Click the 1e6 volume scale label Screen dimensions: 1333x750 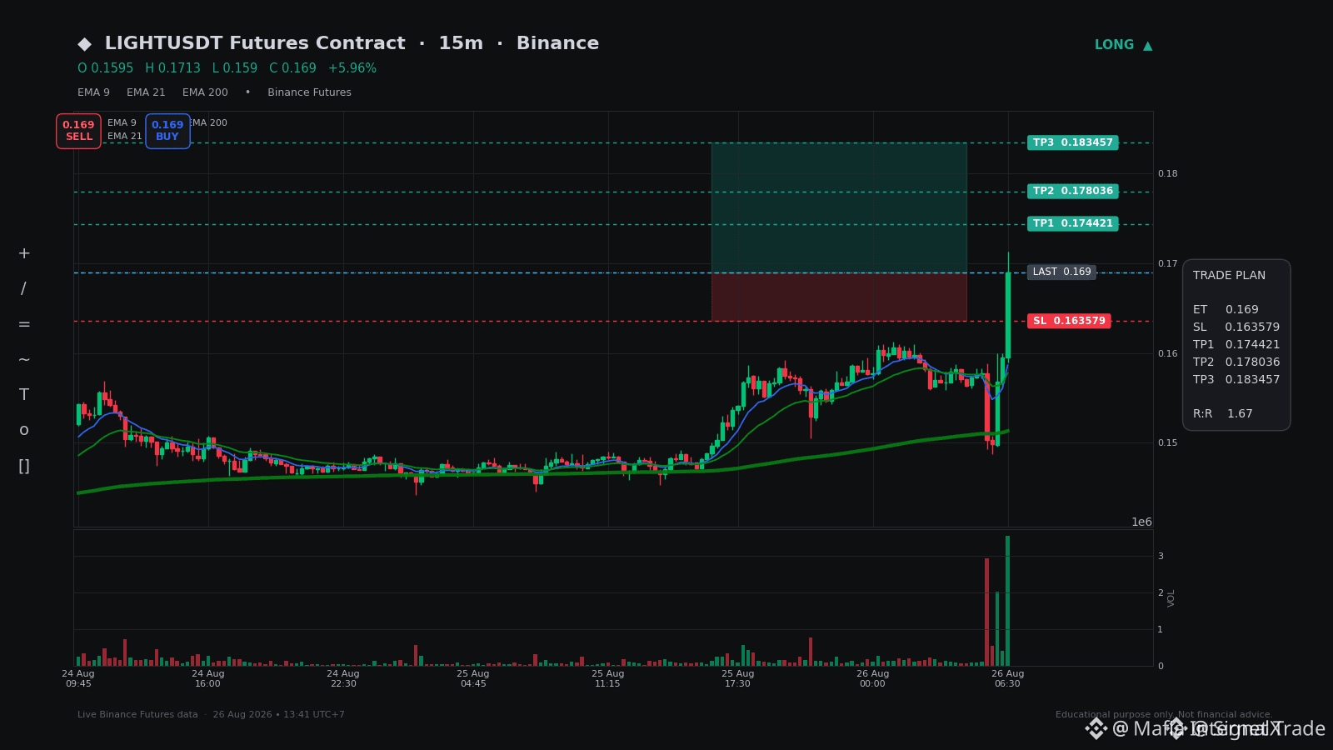pos(1141,522)
